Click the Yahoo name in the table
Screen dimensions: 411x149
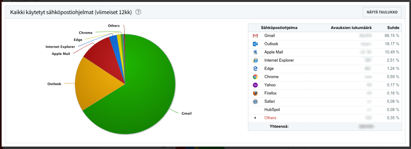[x=270, y=85]
